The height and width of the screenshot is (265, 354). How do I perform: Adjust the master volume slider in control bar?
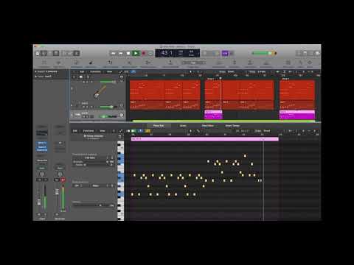264,53
